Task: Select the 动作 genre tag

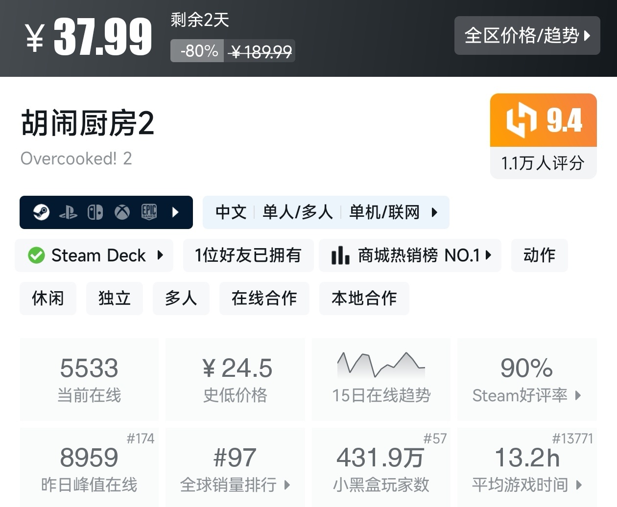Action: 539,255
